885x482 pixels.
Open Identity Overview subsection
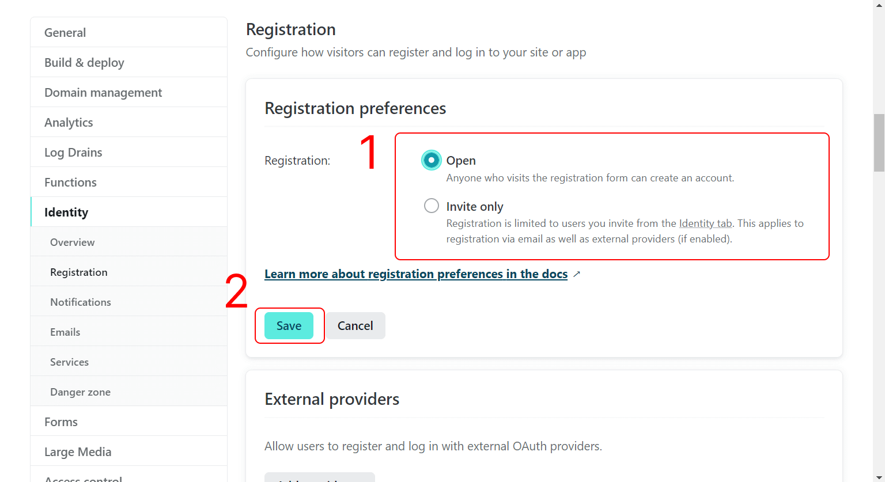point(73,242)
